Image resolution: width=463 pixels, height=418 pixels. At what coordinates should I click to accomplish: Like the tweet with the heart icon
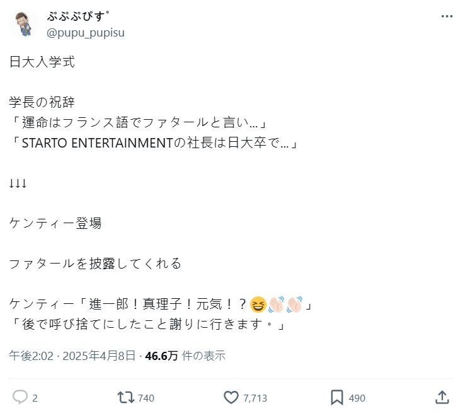(x=231, y=397)
